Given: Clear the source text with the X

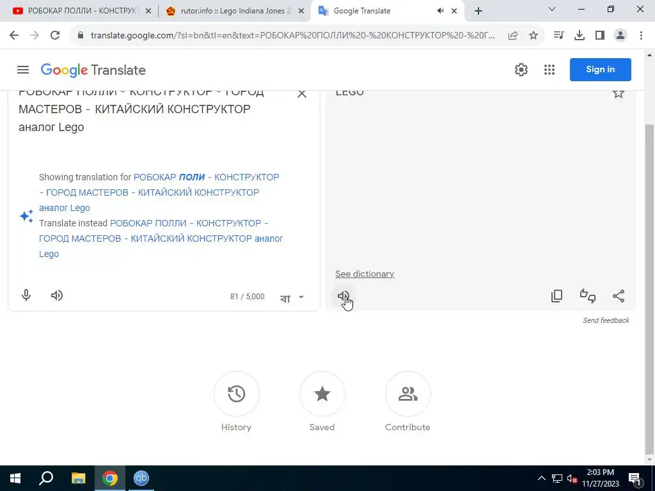Looking at the screenshot, I should click(x=302, y=94).
